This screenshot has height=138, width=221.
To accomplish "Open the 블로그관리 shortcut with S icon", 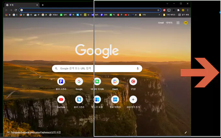I will pyautogui.click(x=79, y=102).
